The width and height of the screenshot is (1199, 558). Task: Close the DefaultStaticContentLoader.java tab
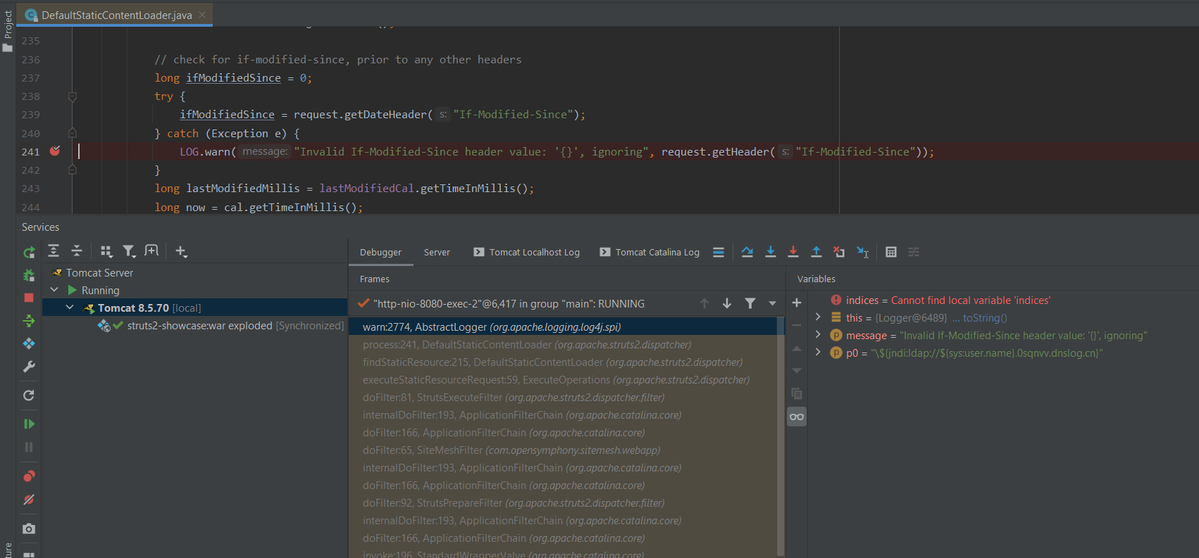pos(202,15)
